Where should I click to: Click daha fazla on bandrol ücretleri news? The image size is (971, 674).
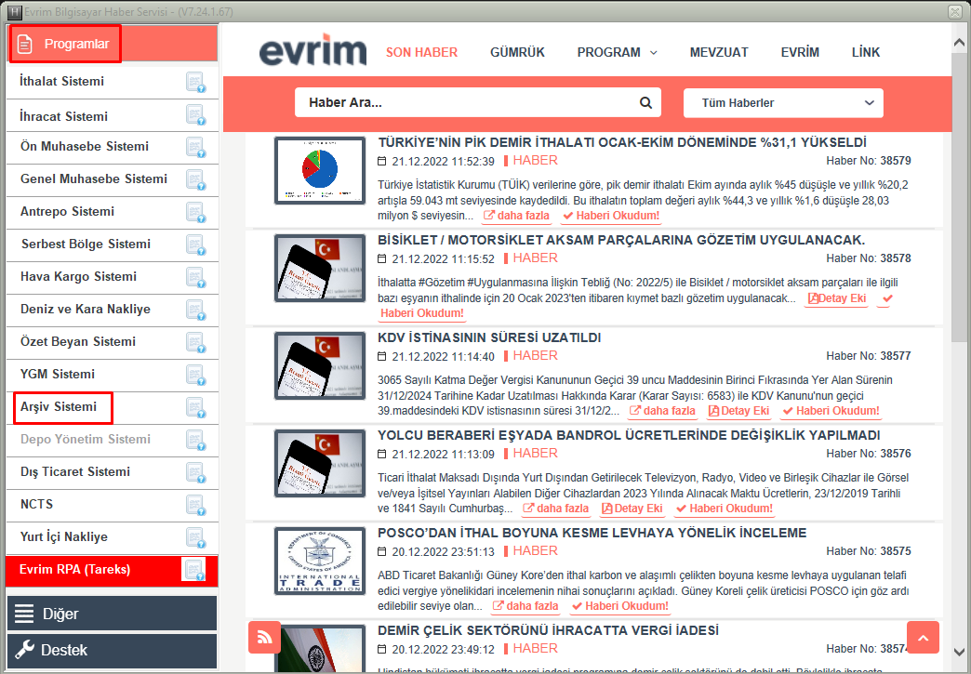pyautogui.click(x=555, y=509)
